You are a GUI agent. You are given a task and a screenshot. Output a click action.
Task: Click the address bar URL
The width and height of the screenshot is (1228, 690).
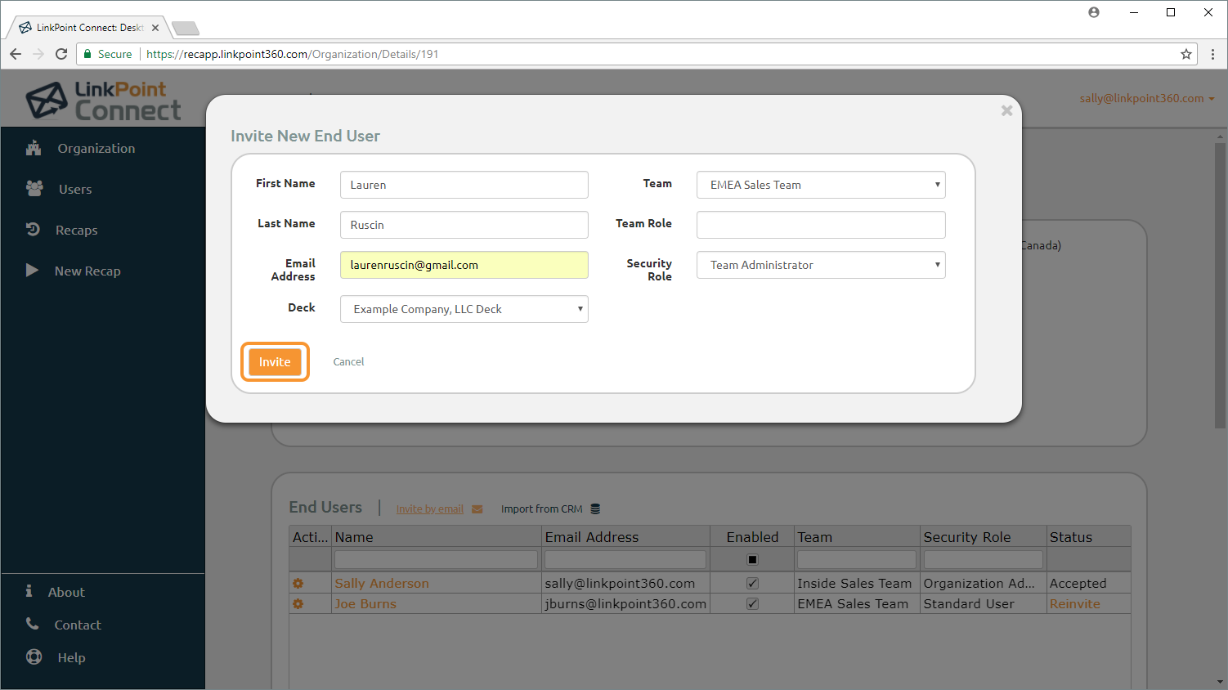coord(292,54)
